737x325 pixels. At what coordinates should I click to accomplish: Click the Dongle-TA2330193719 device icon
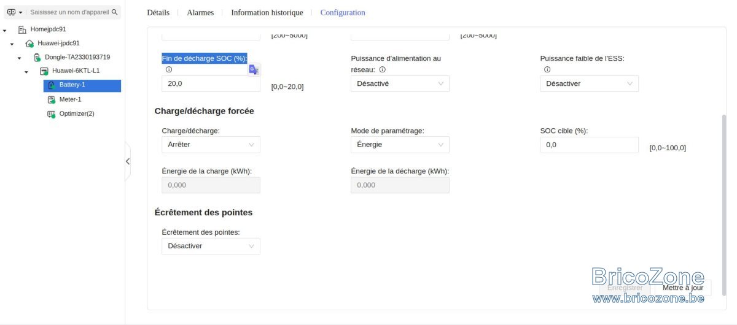pos(37,57)
